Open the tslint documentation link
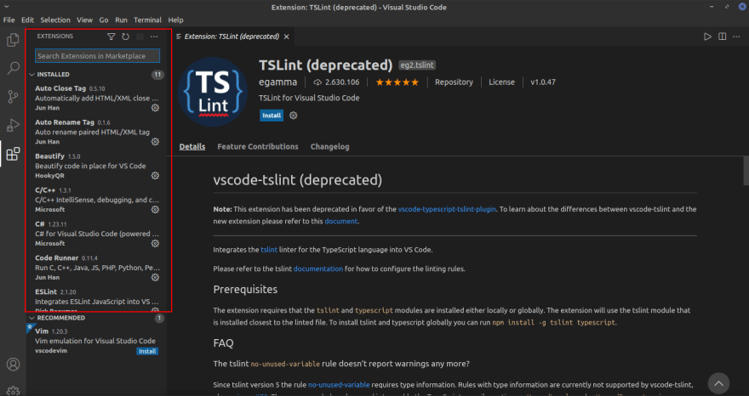Image resolution: width=749 pixels, height=396 pixels. [318, 269]
